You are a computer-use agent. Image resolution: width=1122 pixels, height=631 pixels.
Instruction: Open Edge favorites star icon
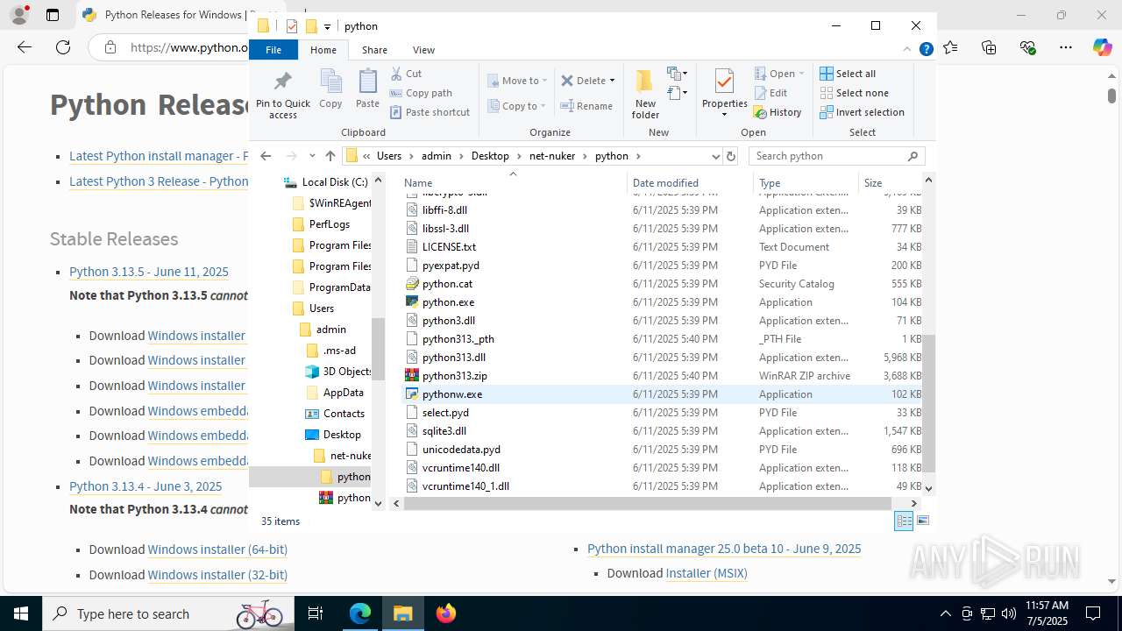point(951,47)
